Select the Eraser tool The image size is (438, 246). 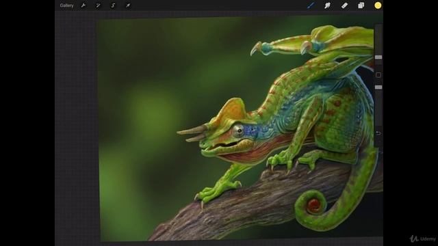[x=344, y=5]
